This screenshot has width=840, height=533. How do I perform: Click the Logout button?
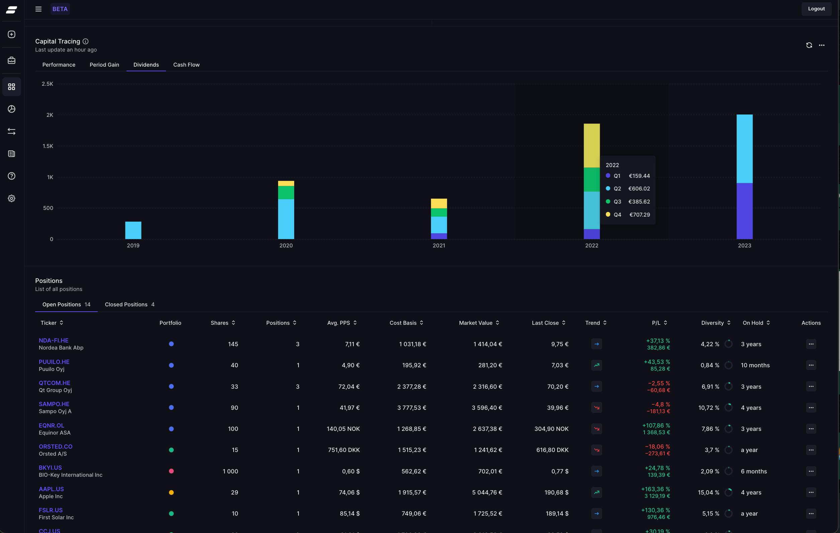[x=816, y=9]
